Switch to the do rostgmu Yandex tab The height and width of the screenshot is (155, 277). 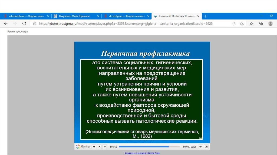(127, 16)
